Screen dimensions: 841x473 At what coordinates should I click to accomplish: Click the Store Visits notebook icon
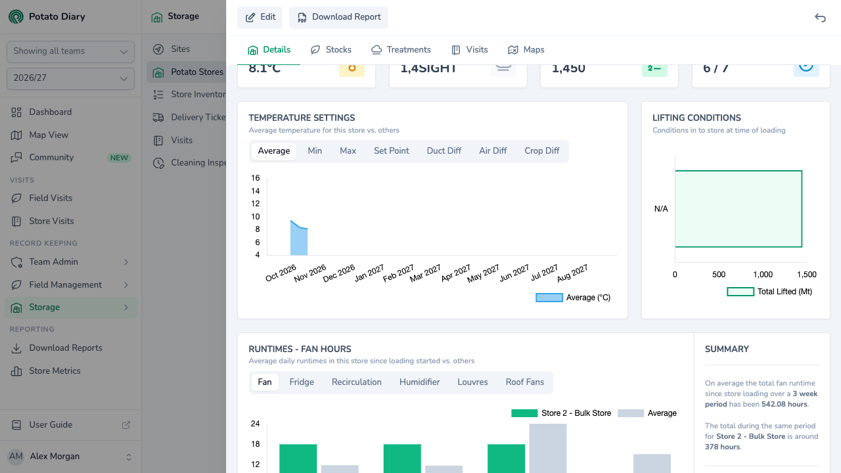tap(16, 221)
